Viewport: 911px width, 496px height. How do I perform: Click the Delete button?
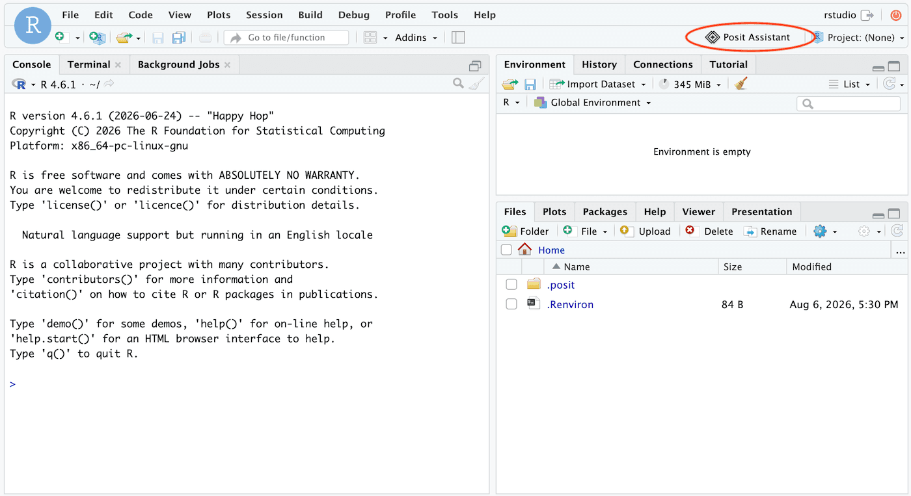coord(709,231)
